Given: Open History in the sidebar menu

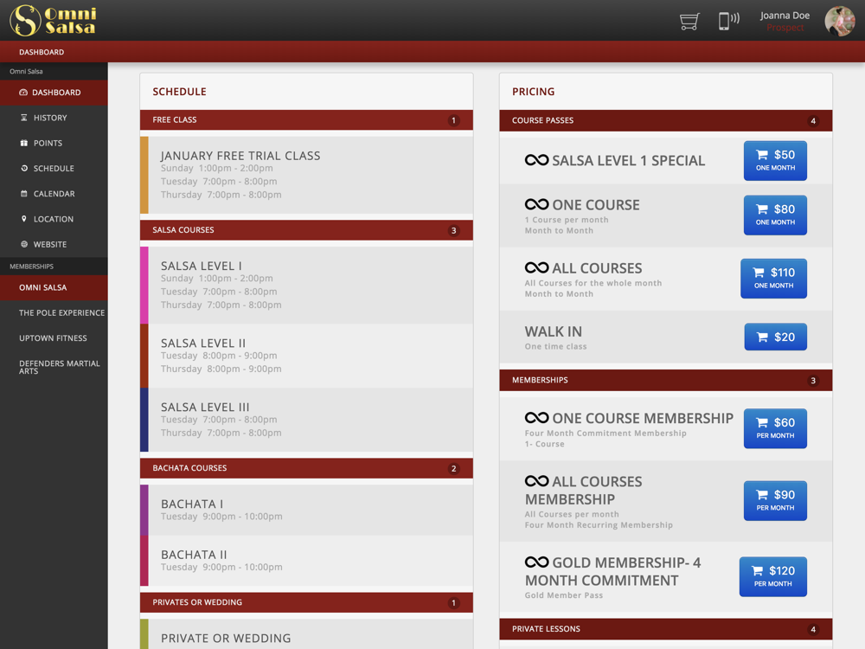Looking at the screenshot, I should 54,118.
